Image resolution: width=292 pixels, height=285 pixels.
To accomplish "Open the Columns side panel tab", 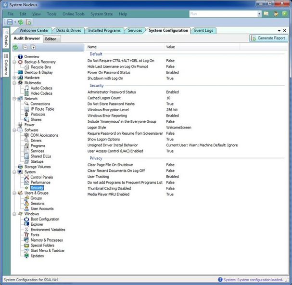I will point(6,64).
